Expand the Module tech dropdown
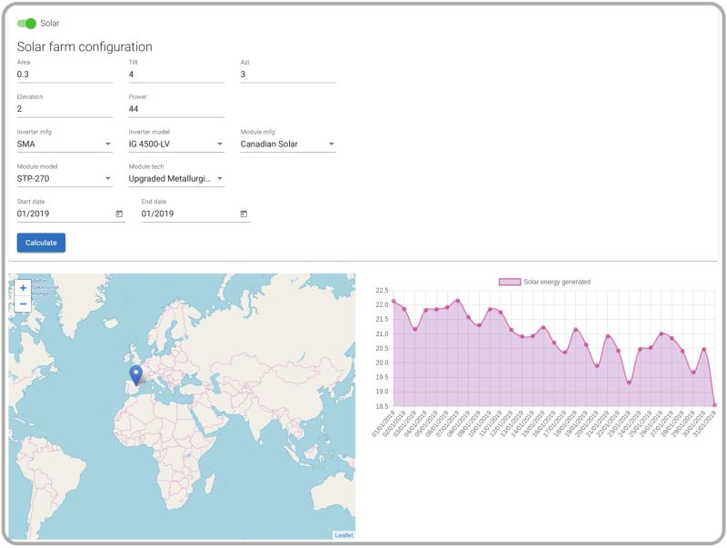The width and height of the screenshot is (727, 548). tap(176, 179)
